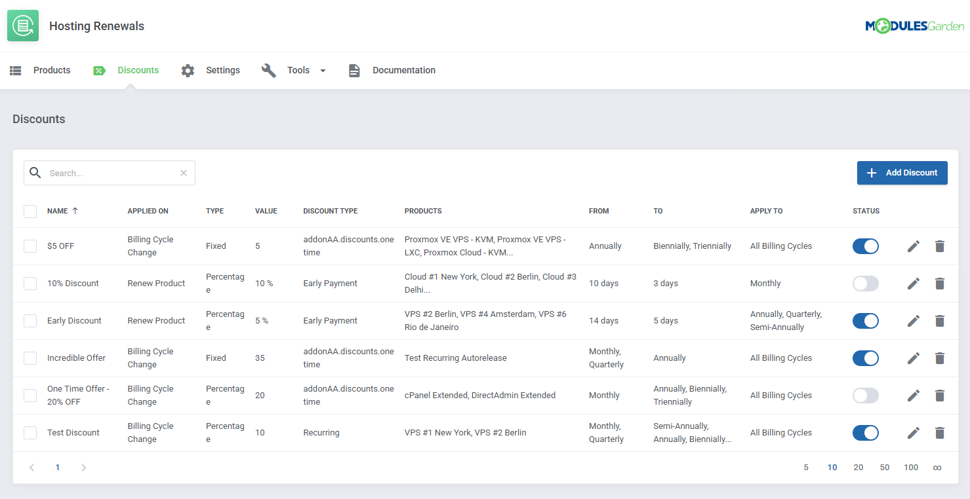Click the Add Discount button
The image size is (970, 499).
902,172
